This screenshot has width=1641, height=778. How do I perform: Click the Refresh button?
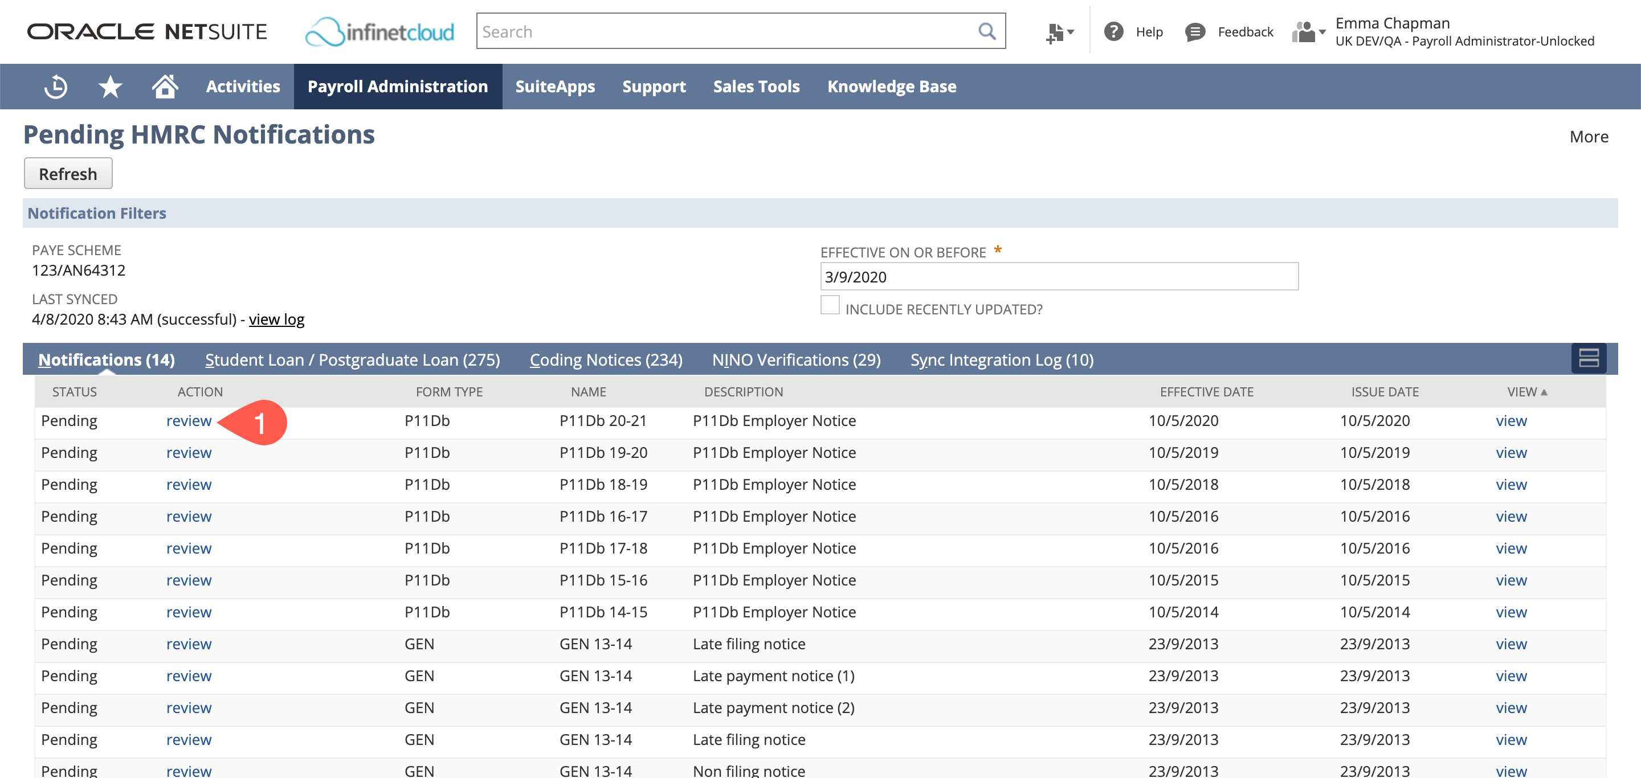68,173
